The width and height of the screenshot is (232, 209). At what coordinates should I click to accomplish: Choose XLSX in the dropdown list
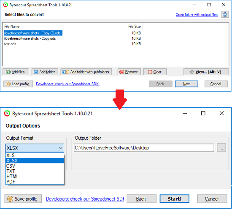click(x=35, y=160)
